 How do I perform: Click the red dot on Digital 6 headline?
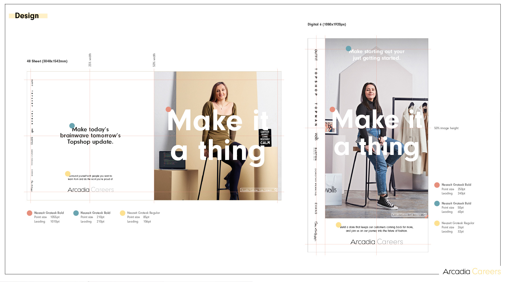coord(332,109)
